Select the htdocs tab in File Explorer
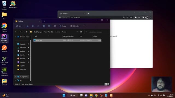Viewport: 175px width, 98px height. pyautogui.click(x=28, y=21)
